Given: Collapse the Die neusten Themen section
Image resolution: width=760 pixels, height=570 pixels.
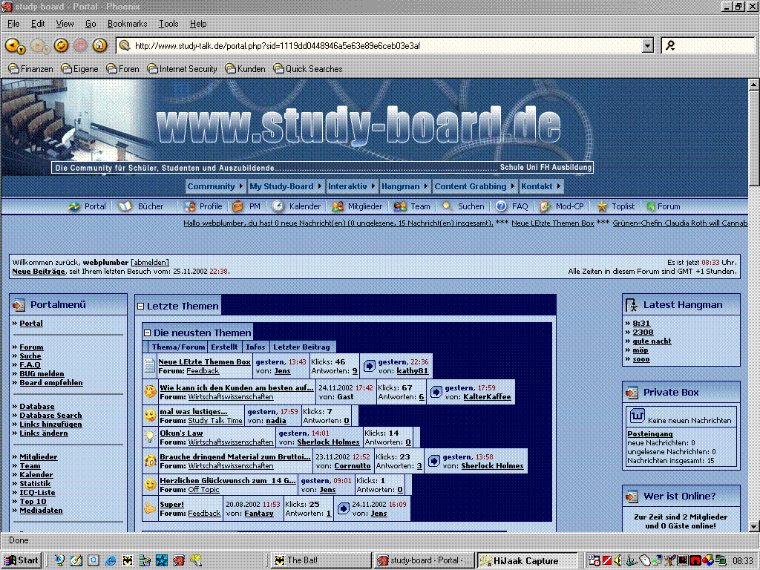Looking at the screenshot, I should tap(147, 333).
